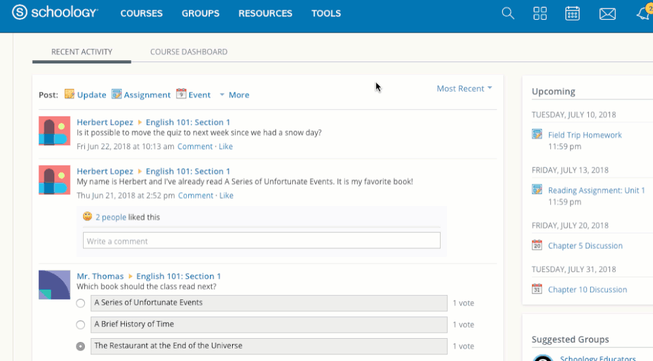Open the messages envelope icon
Image resolution: width=653 pixels, height=361 pixels.
pyautogui.click(x=607, y=14)
